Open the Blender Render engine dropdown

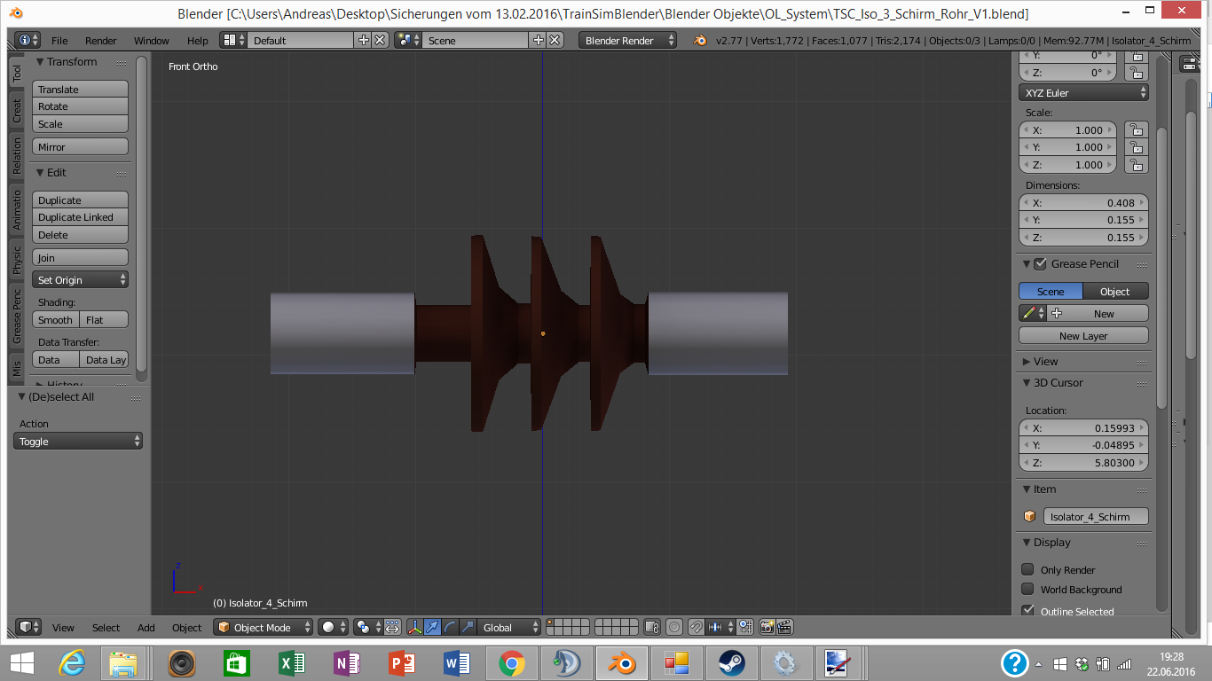coord(627,41)
